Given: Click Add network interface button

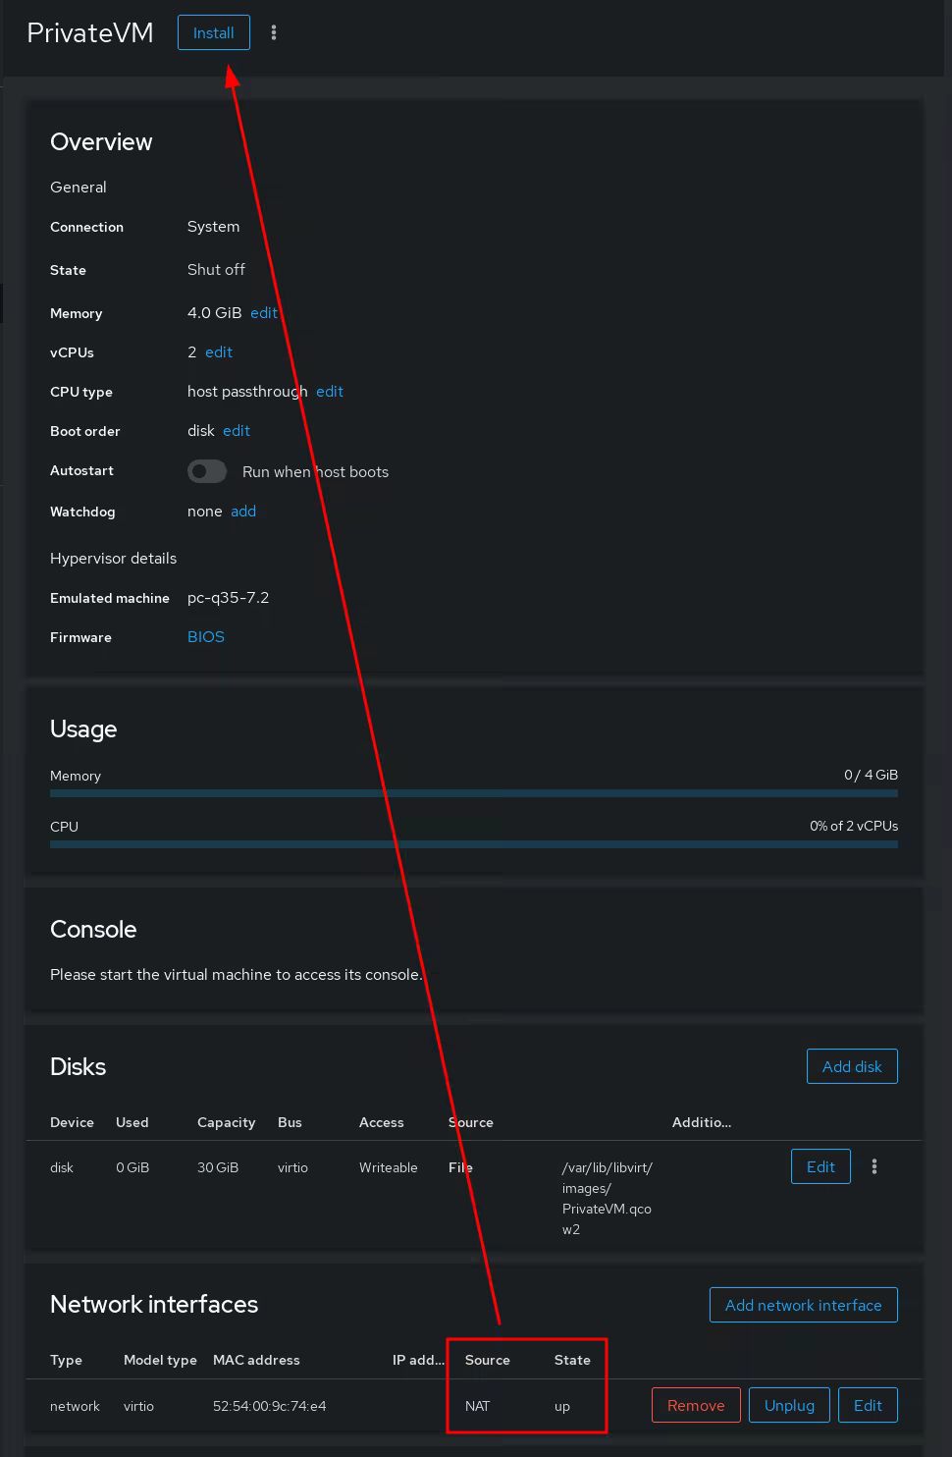Looking at the screenshot, I should point(803,1305).
